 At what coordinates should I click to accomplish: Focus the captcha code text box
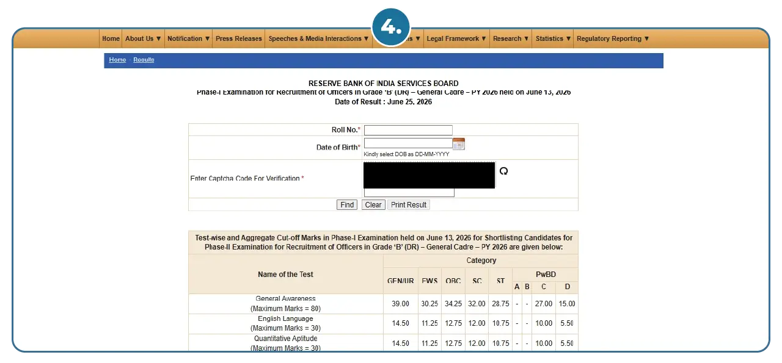(409, 193)
